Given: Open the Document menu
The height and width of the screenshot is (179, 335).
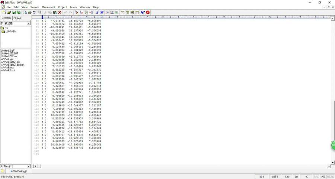Looking at the screenshot, I should coord(48,7).
